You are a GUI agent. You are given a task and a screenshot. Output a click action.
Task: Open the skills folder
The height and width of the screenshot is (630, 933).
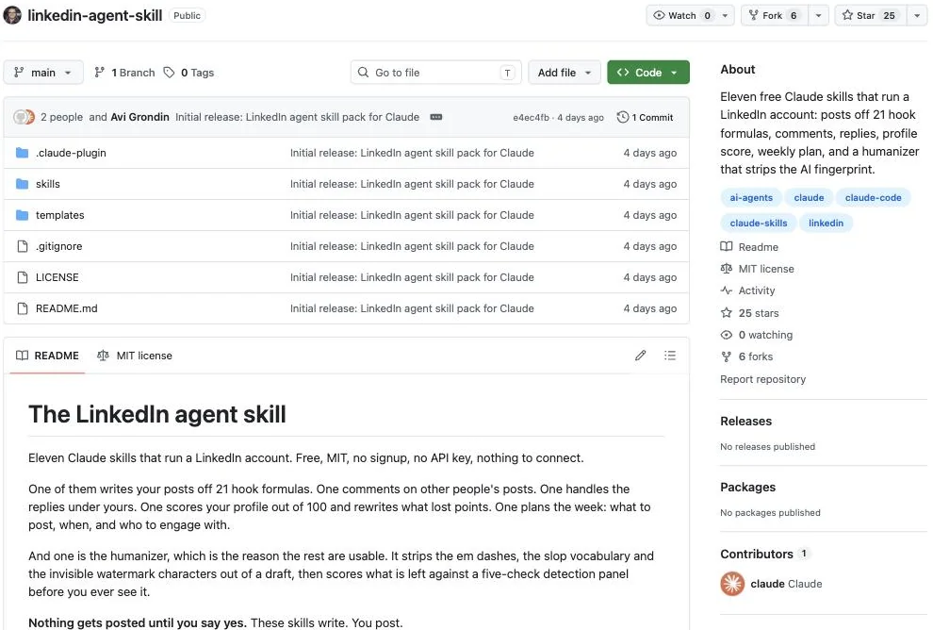pos(48,184)
